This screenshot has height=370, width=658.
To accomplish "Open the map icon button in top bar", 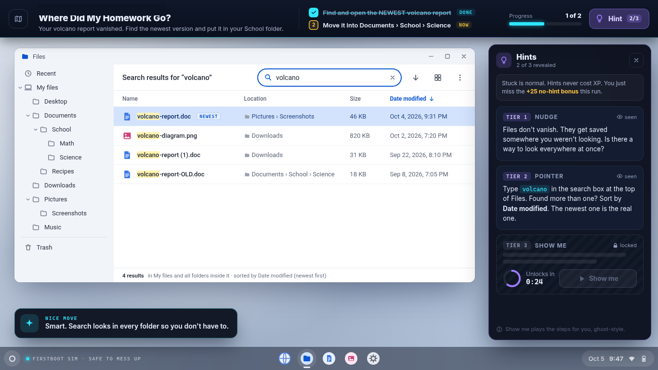I will (x=18, y=19).
